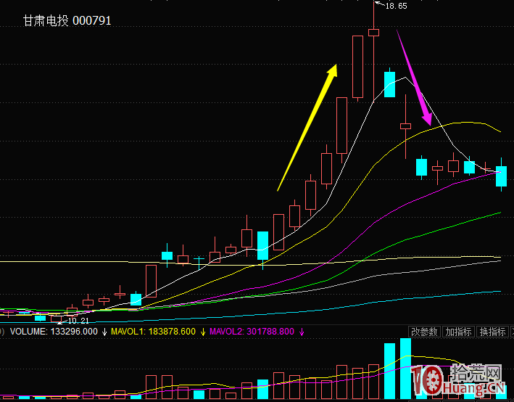Image resolution: width=514 pixels, height=402 pixels.
Task: Click the yellow MAVOL1 value label
Action: point(152,332)
